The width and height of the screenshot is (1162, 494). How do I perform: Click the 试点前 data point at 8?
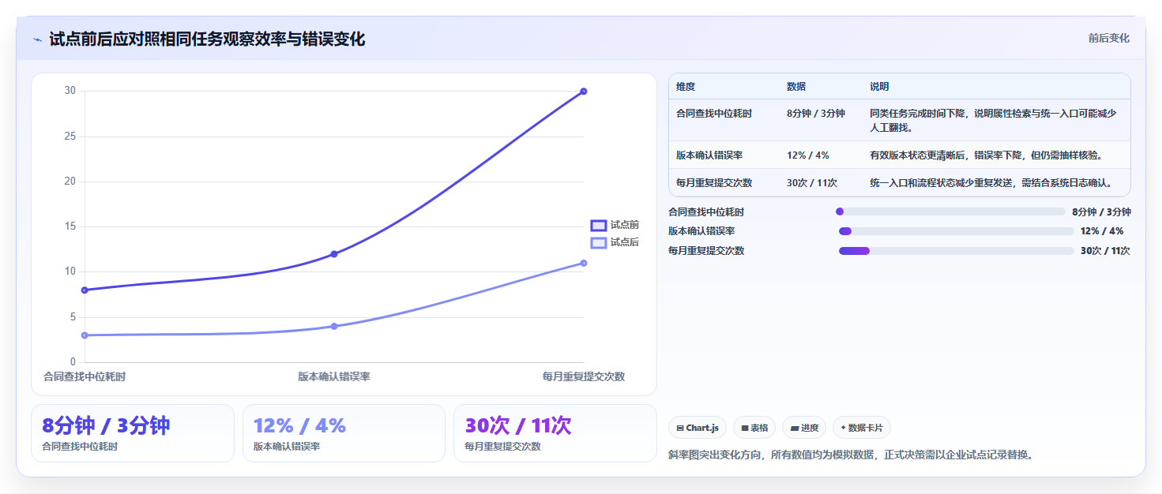(x=85, y=290)
